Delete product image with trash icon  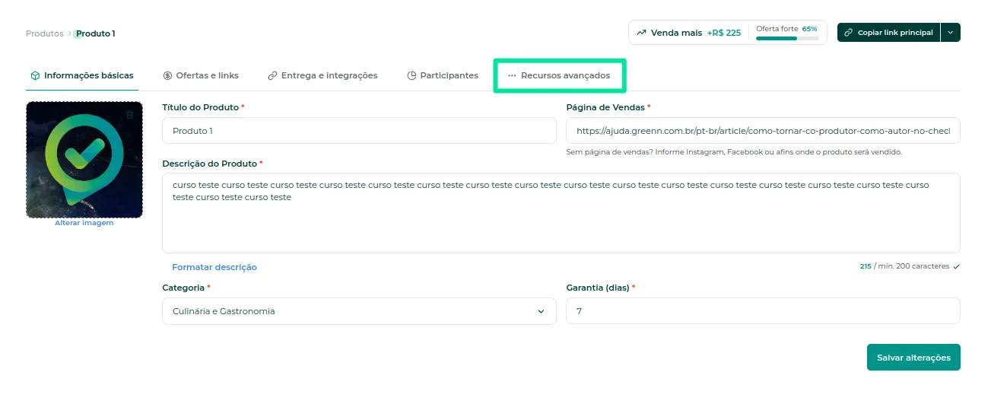tap(129, 114)
